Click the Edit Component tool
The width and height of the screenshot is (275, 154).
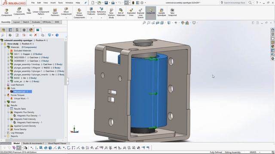click(x=6, y=12)
